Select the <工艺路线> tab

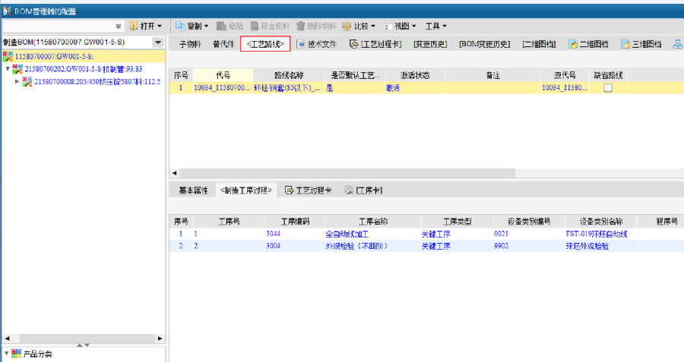(x=265, y=44)
